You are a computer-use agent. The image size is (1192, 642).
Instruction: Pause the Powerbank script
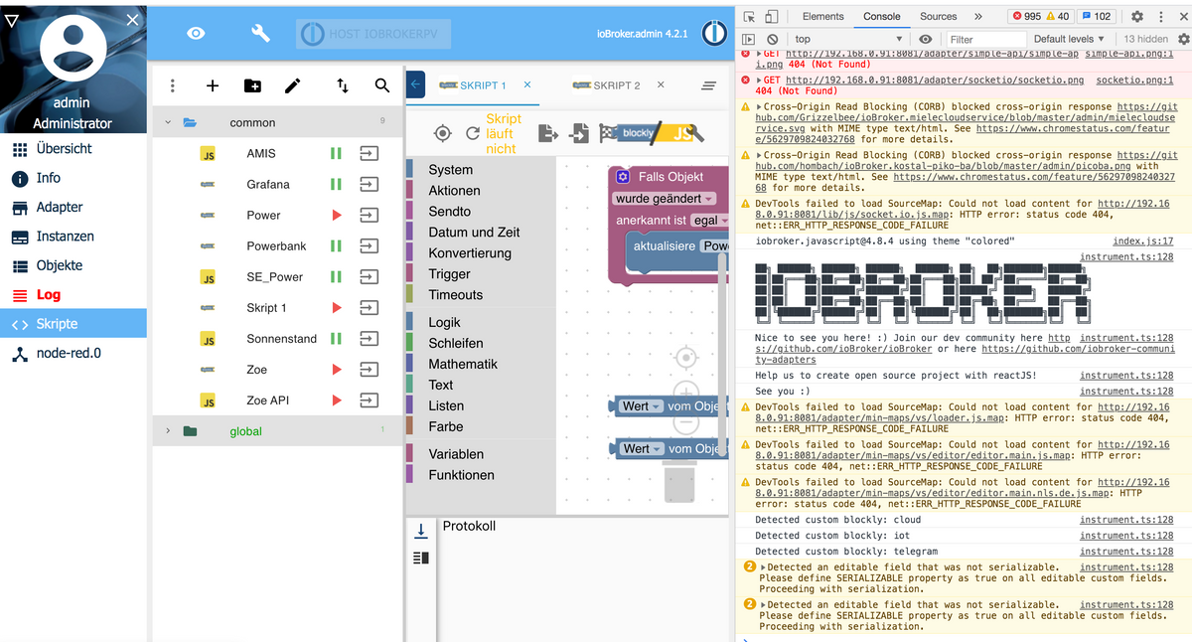point(336,246)
